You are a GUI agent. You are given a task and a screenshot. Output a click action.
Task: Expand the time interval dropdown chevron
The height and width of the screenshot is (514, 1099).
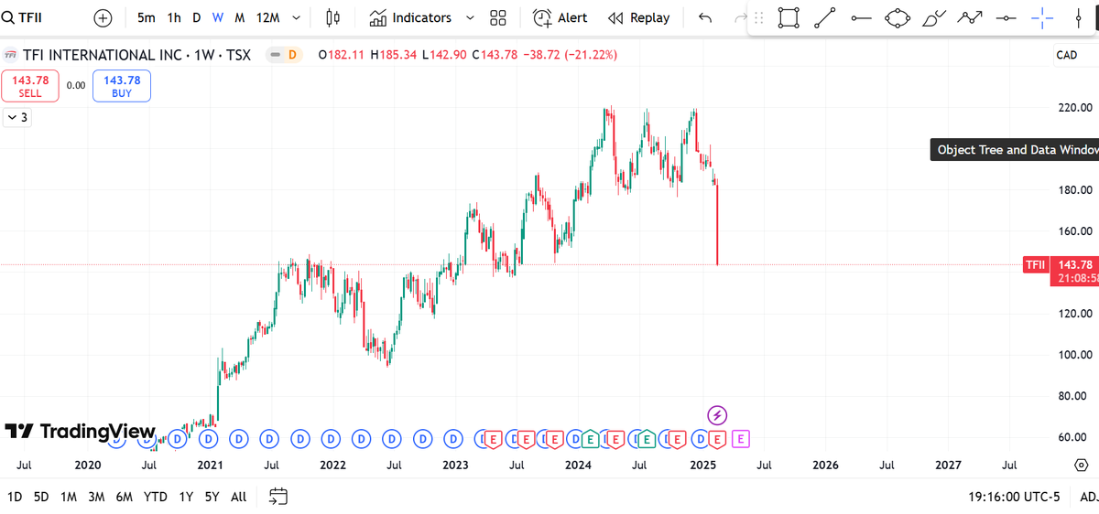coord(296,17)
